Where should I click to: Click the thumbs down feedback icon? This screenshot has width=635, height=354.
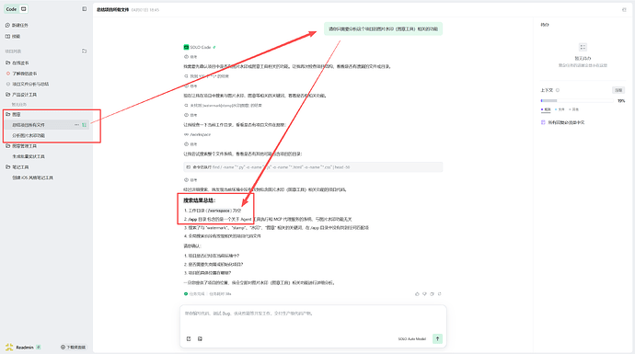[424, 294]
